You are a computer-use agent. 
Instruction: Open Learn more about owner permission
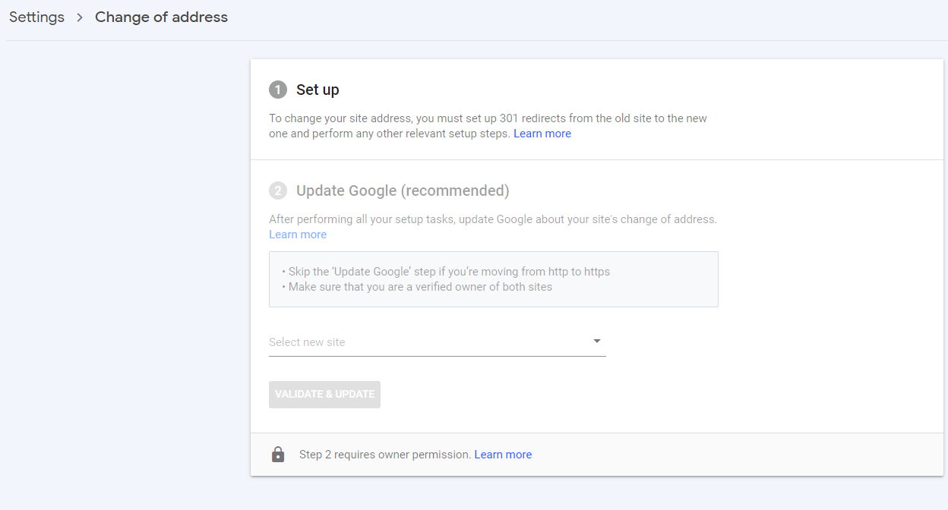point(503,454)
